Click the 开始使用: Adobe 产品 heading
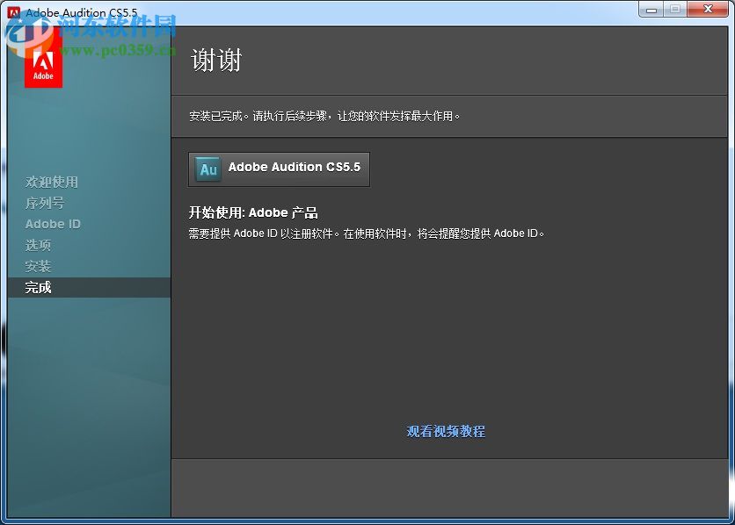The height and width of the screenshot is (525, 735). [252, 212]
